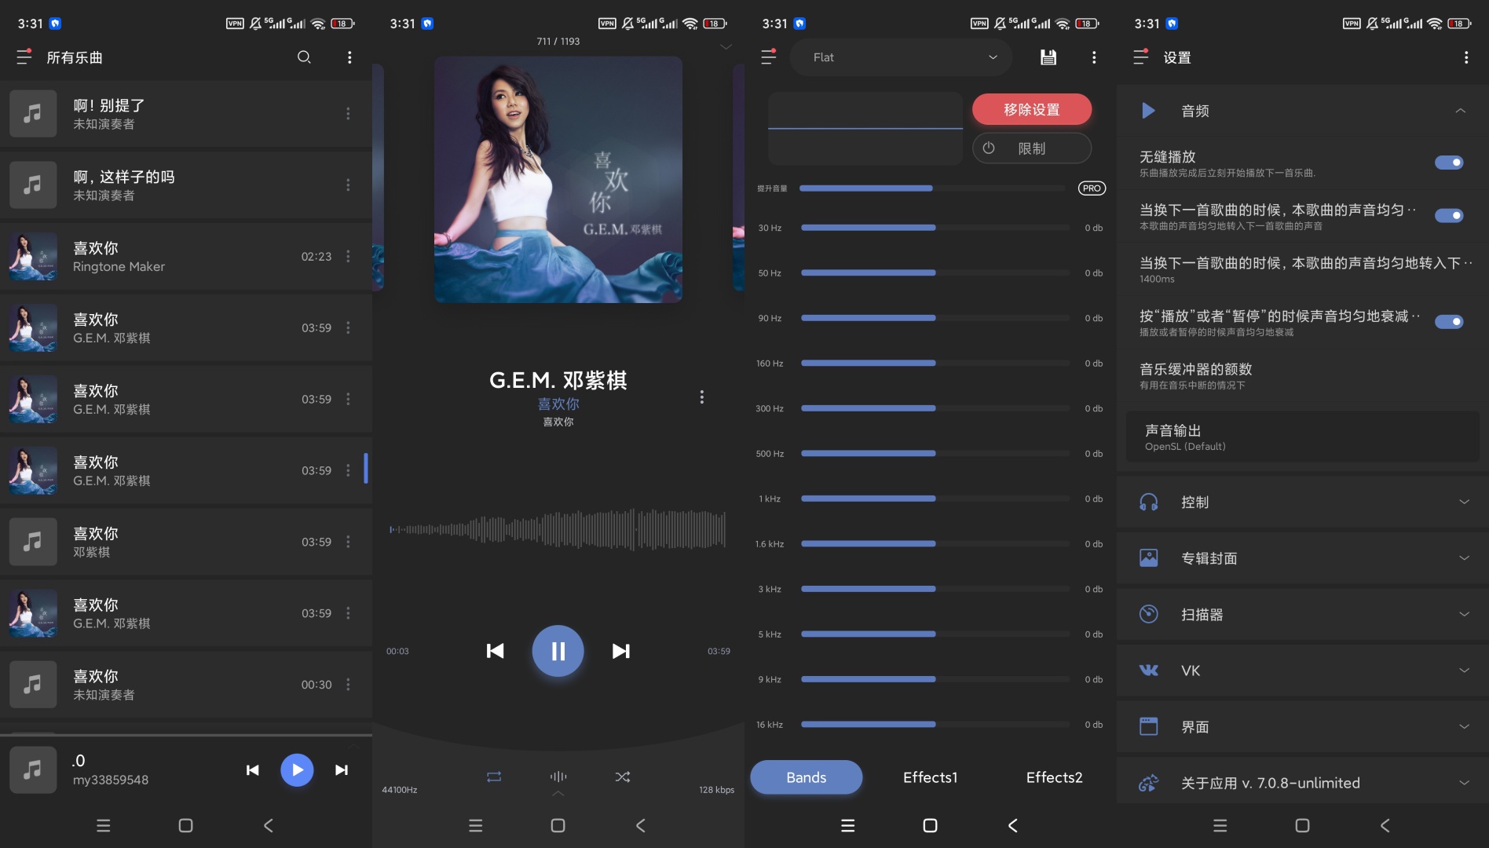Collapse the 音频 settings section
This screenshot has height=848, width=1489.
pos(1303,111)
